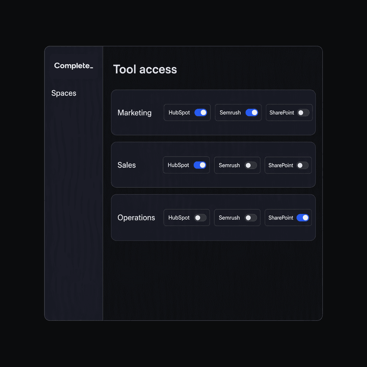Click HubSpot label in Sales row

pyautogui.click(x=178, y=165)
